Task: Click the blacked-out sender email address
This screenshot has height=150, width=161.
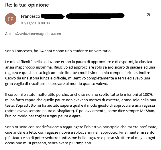Action: (x=95, y=16)
